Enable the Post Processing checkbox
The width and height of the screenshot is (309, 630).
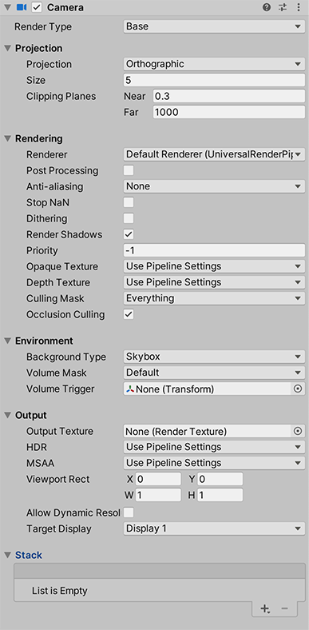[129, 170]
